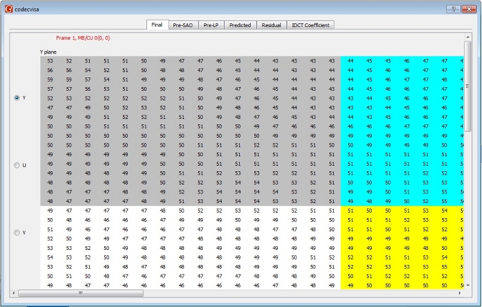
Task: Click the horizontal scrollbar left arrow
Action: pyautogui.click(x=14, y=293)
